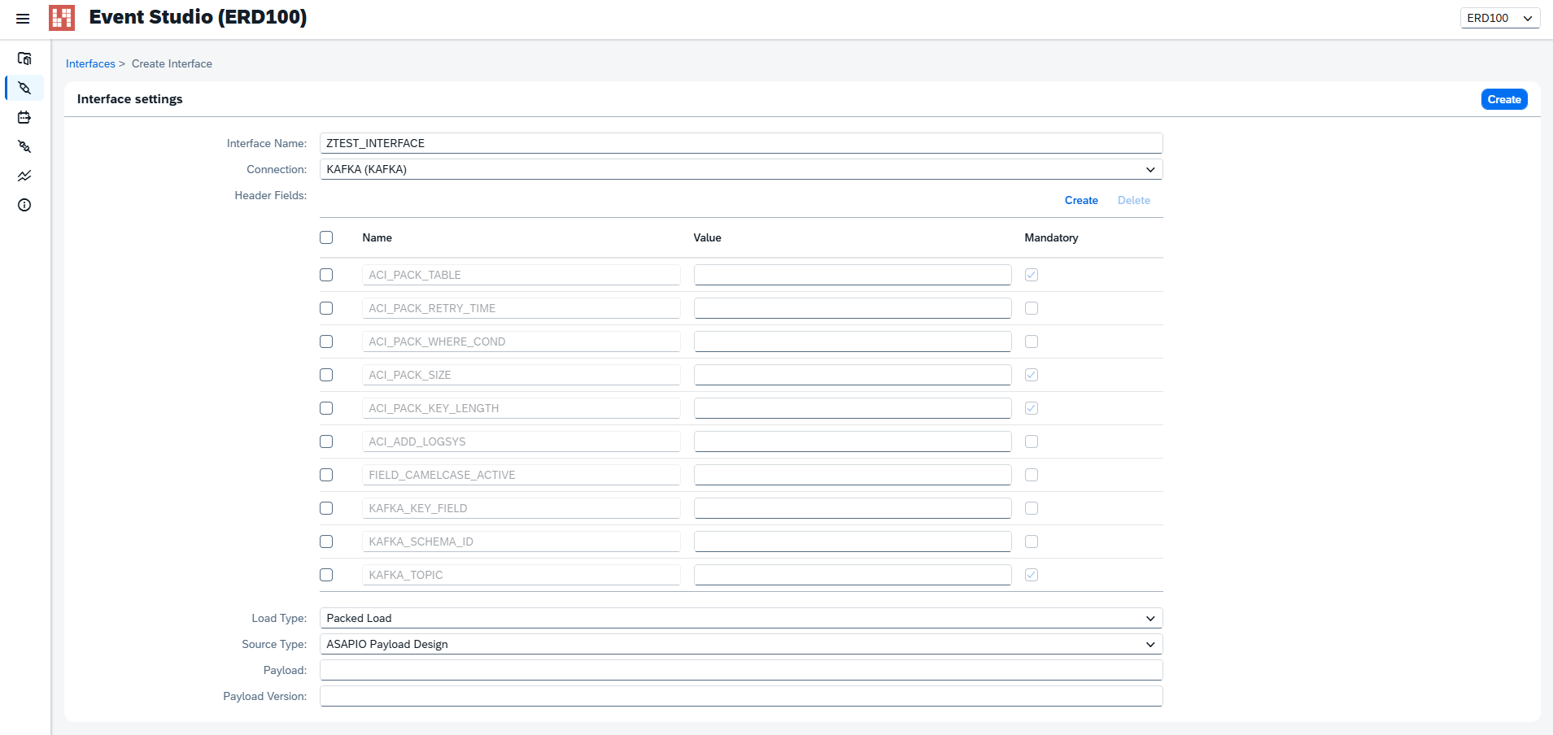The image size is (1553, 735).
Task: Click the Payload input field
Action: tap(741, 670)
